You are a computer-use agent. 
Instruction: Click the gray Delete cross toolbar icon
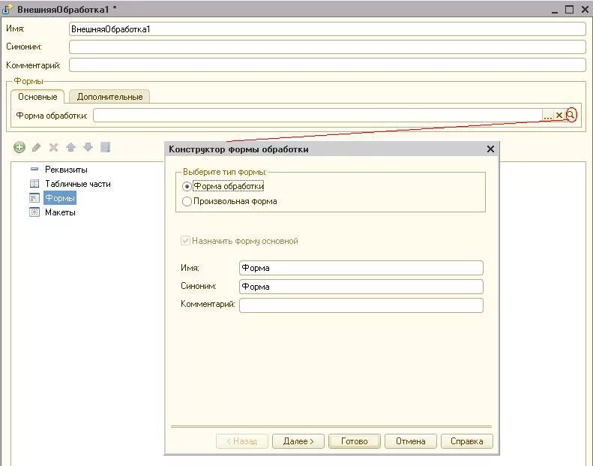point(54,147)
